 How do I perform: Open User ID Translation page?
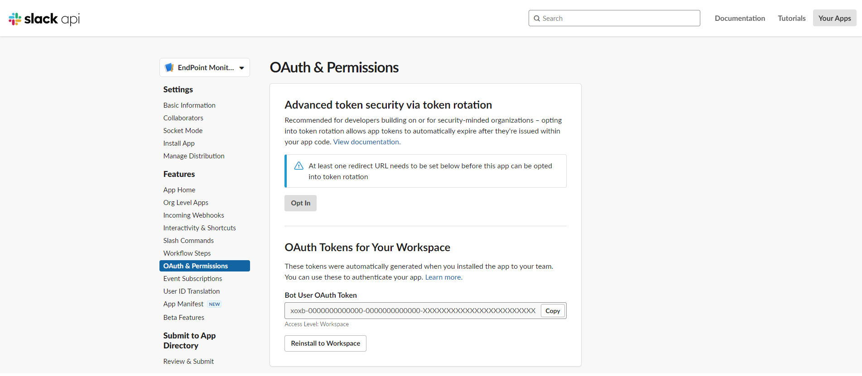point(192,291)
